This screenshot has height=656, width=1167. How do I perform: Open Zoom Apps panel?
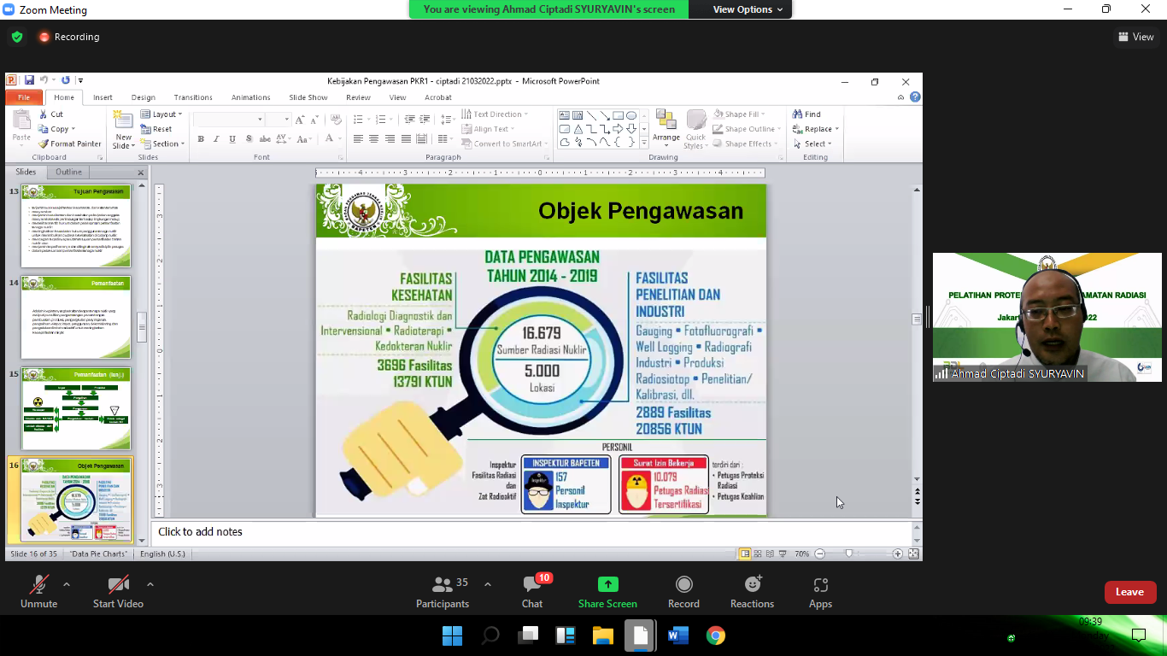pyautogui.click(x=820, y=592)
